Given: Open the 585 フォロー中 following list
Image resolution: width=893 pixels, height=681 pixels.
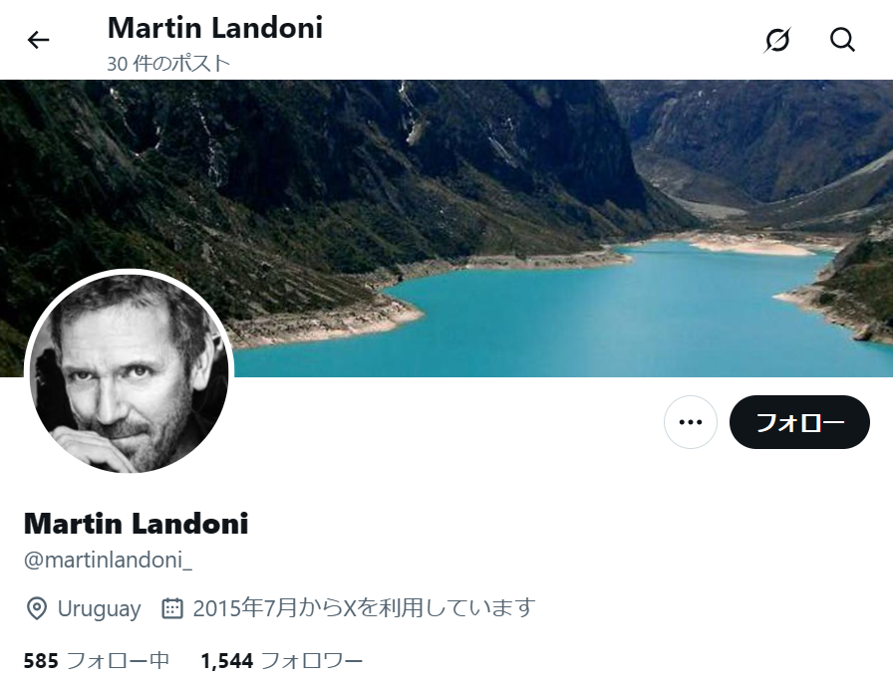Looking at the screenshot, I should (x=97, y=660).
